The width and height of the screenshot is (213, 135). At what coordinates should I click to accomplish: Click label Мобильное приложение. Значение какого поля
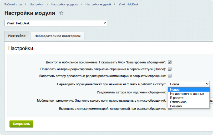pyautogui.click(x=102, y=101)
